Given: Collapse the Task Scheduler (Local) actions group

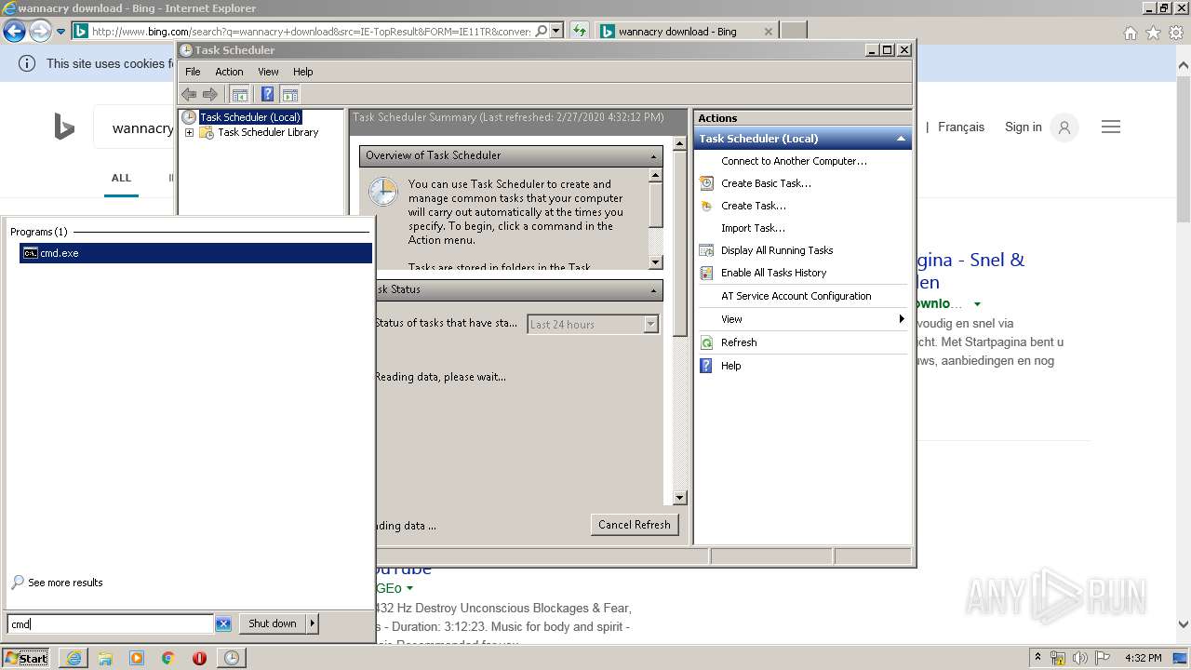Looking at the screenshot, I should (901, 139).
